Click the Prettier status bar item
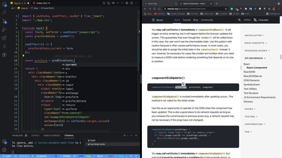The width and height of the screenshot is (282, 158). (65, 156)
